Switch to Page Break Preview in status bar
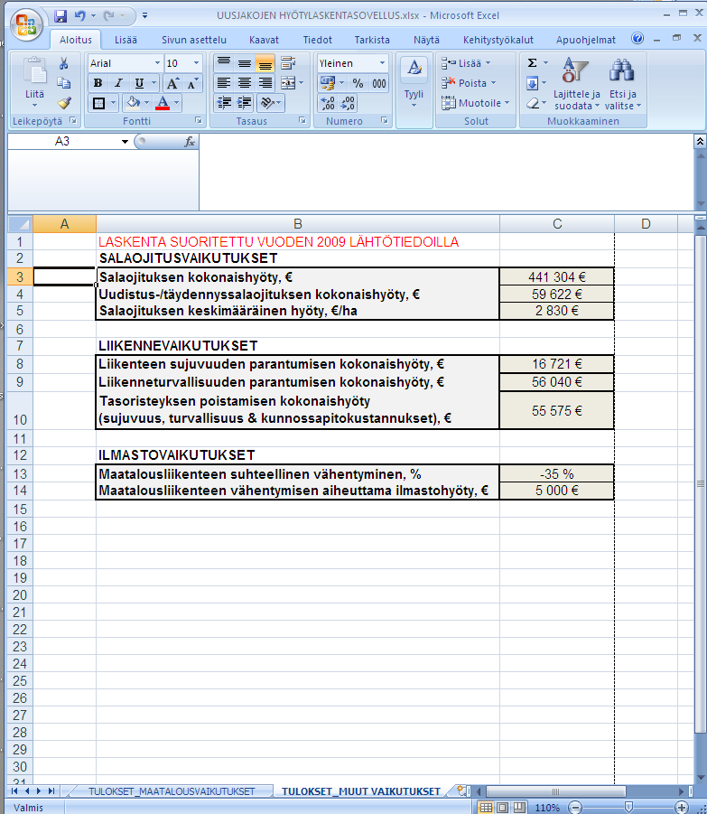 519,808
